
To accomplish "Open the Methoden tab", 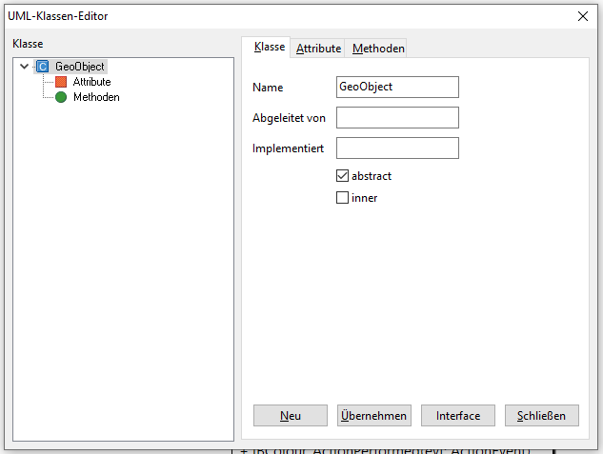I will [378, 48].
